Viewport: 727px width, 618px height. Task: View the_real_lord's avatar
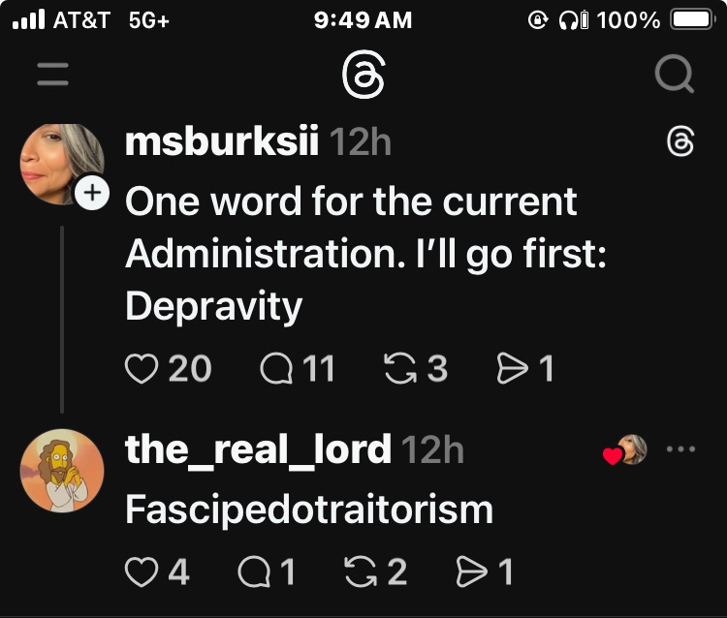tap(61, 471)
